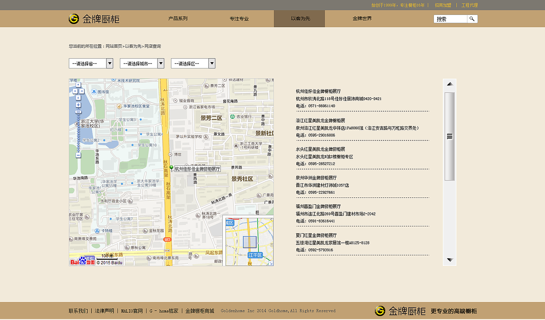545x320 pixels.
Task: Open the 请选择省 province dropdown
Action: [91, 63]
